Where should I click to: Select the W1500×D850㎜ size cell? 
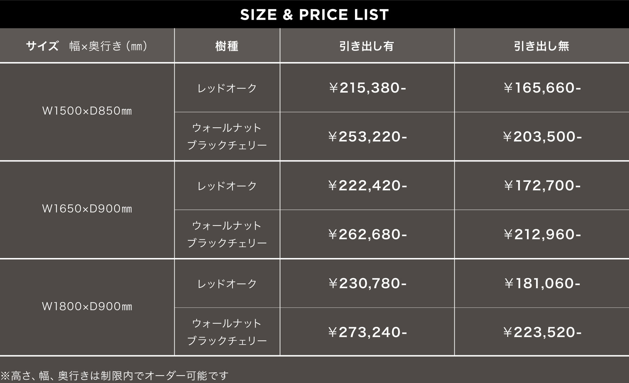pos(87,111)
